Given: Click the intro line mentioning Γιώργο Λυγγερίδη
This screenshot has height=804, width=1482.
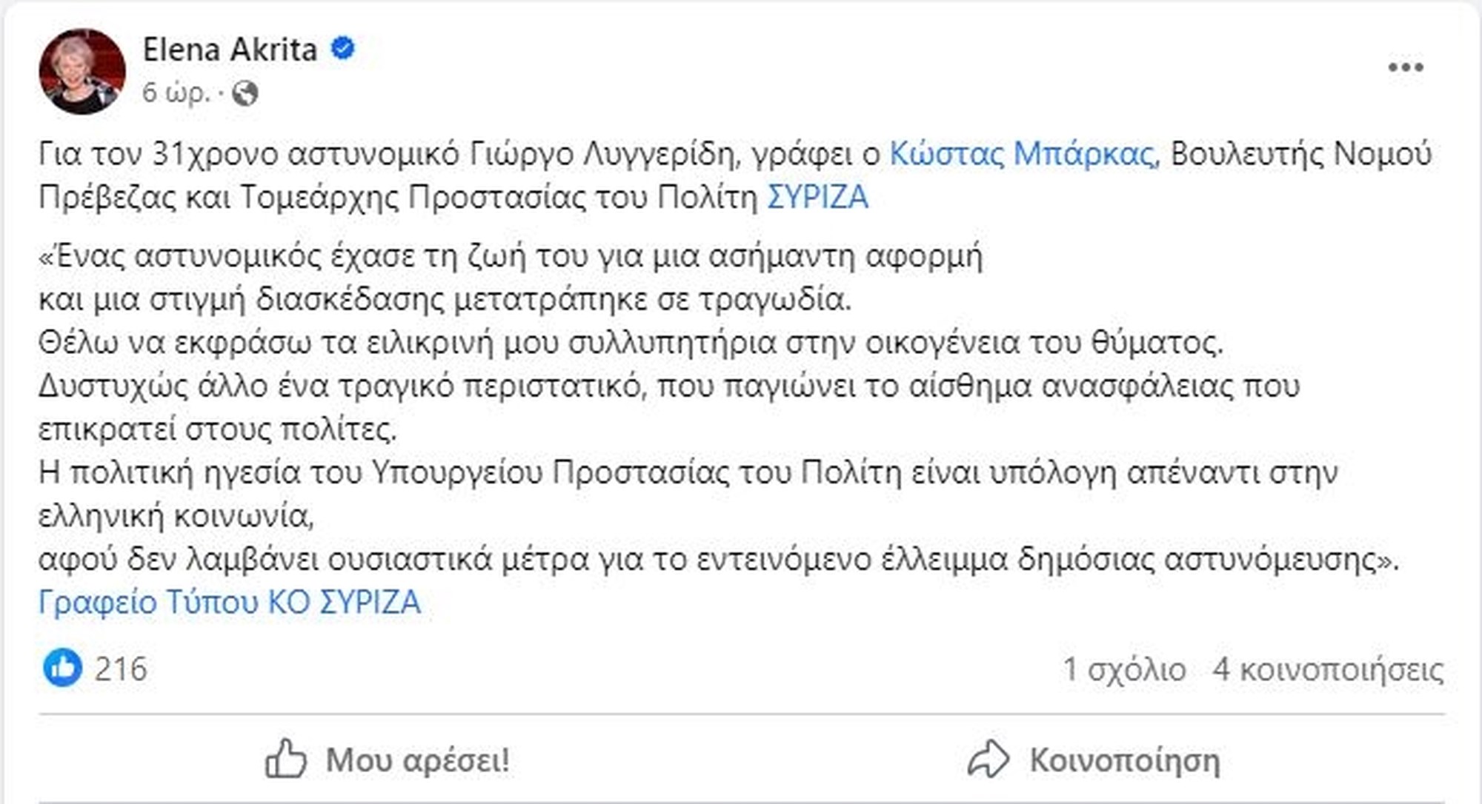Looking at the screenshot, I should point(459,154).
